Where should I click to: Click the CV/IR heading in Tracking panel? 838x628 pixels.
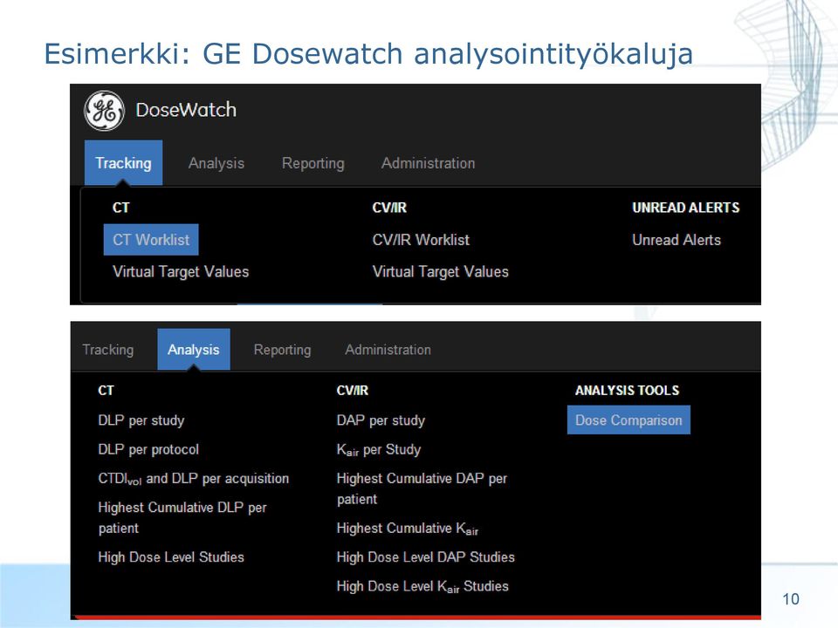tap(389, 208)
